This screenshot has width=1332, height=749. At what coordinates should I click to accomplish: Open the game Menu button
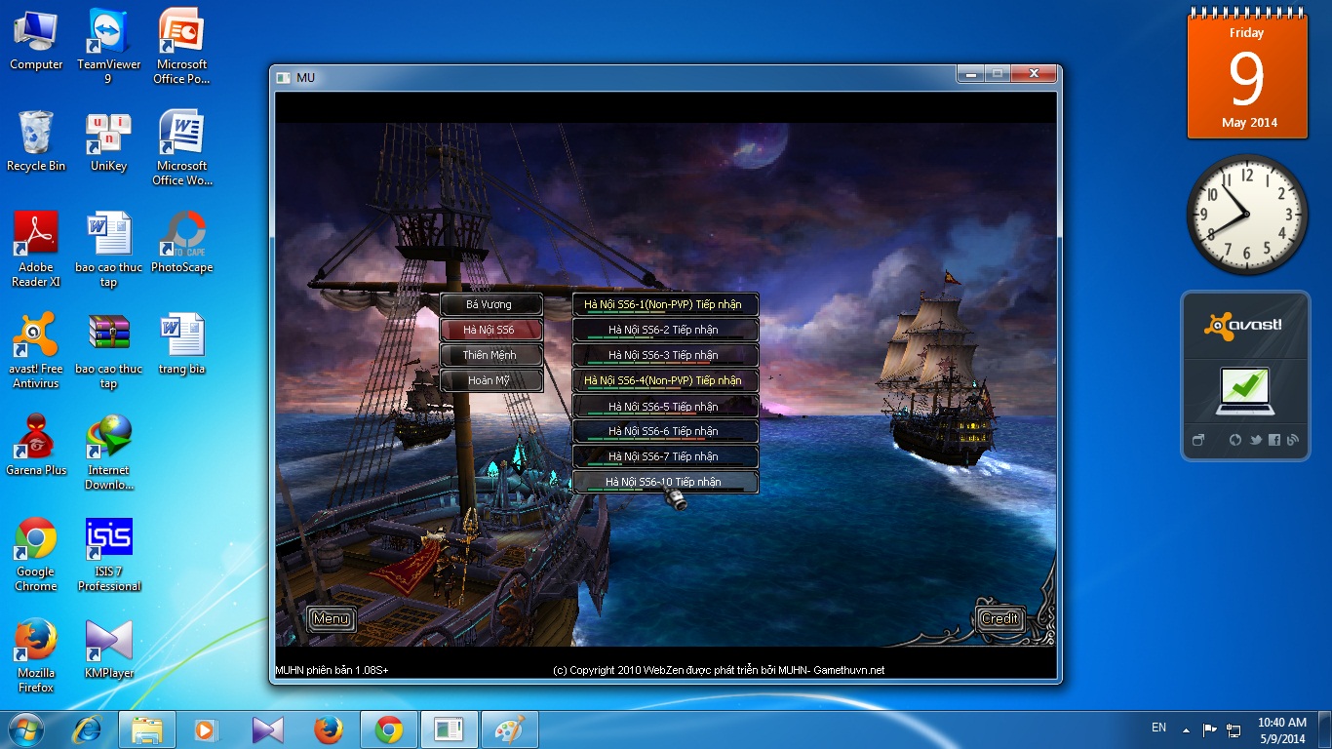click(x=331, y=618)
